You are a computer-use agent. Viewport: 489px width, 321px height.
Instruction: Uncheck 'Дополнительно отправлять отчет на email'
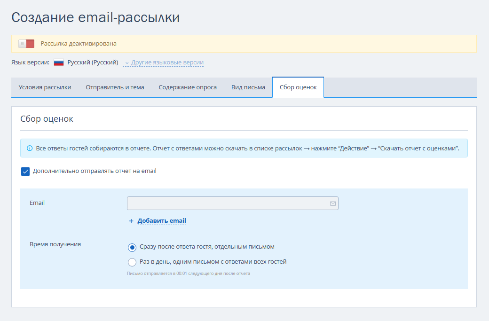click(25, 171)
